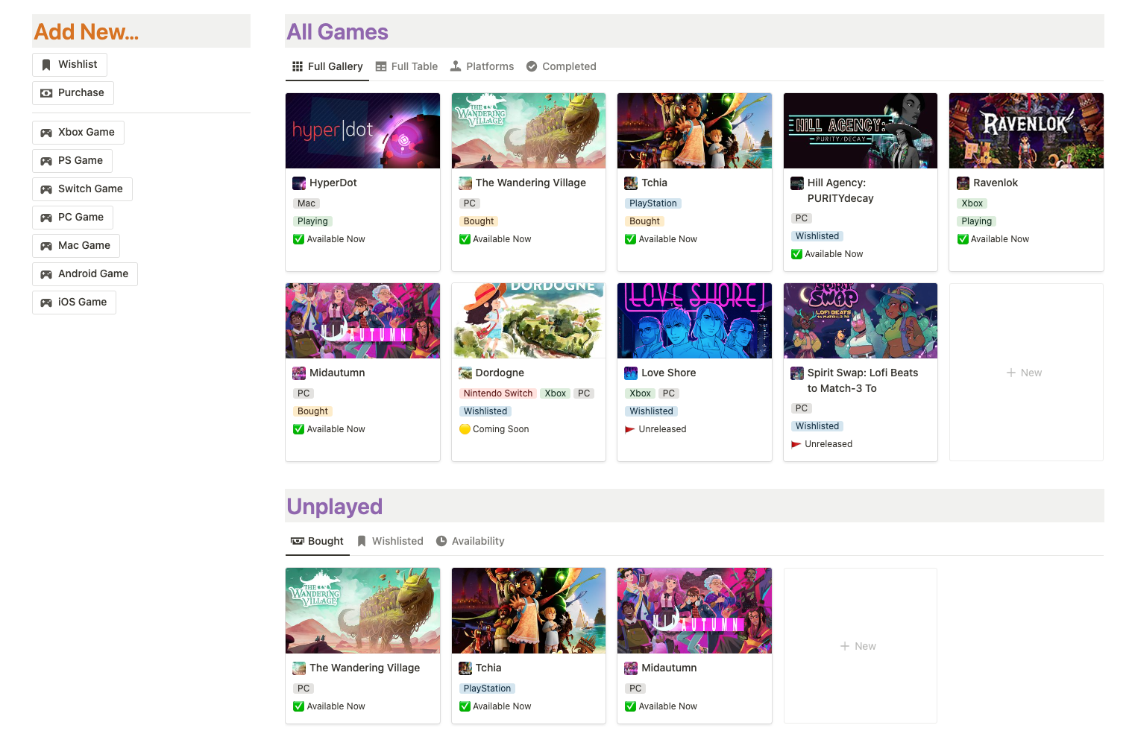This screenshot has width=1132, height=731.
Task: Click HyperDot's small page icon
Action: (x=298, y=183)
